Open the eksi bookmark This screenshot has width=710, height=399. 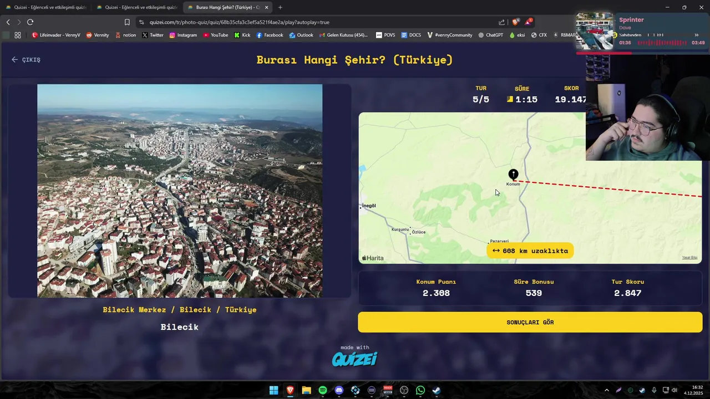517,35
